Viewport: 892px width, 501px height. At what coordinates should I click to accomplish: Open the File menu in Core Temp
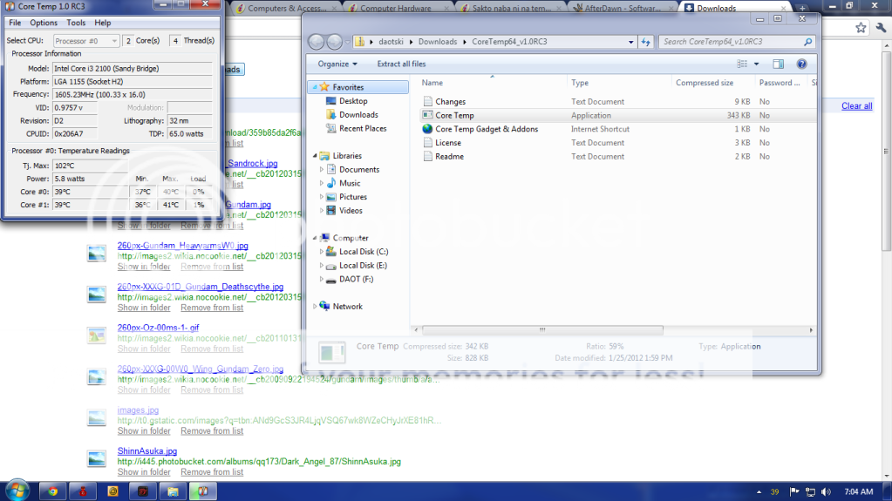15,23
